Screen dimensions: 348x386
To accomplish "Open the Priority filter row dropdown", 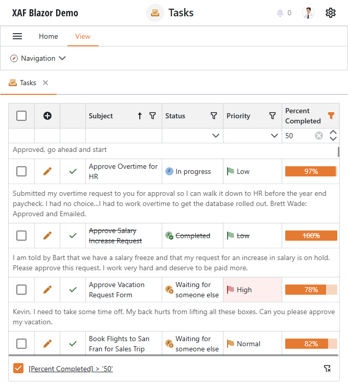I will tap(275, 136).
